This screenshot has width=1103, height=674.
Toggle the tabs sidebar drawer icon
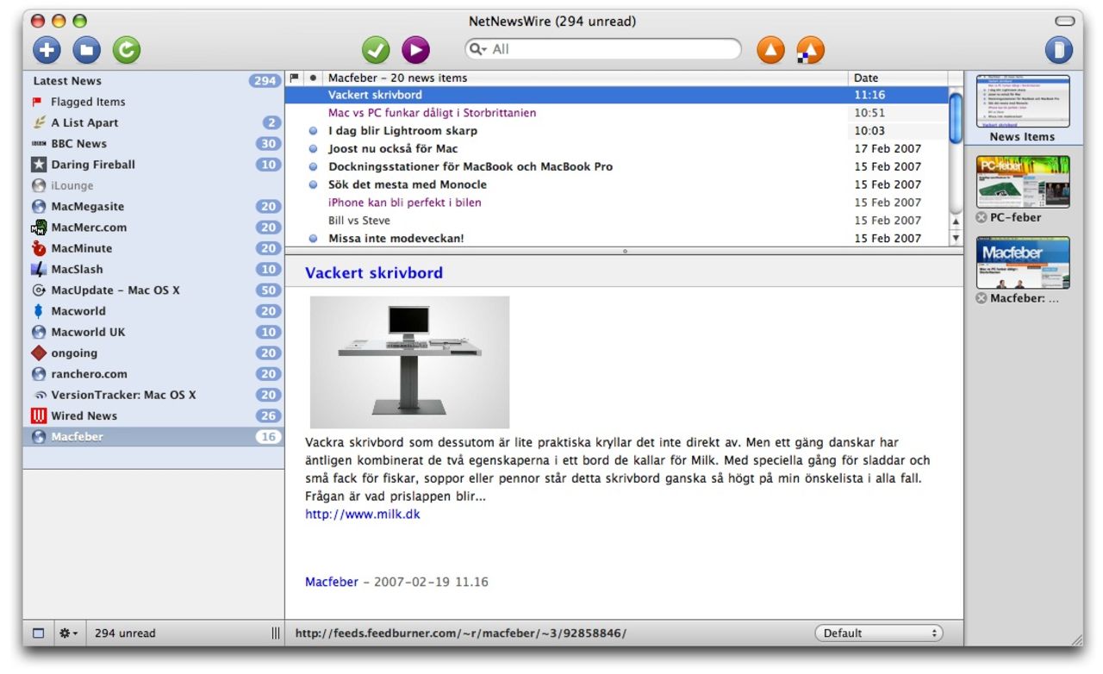click(x=1059, y=50)
